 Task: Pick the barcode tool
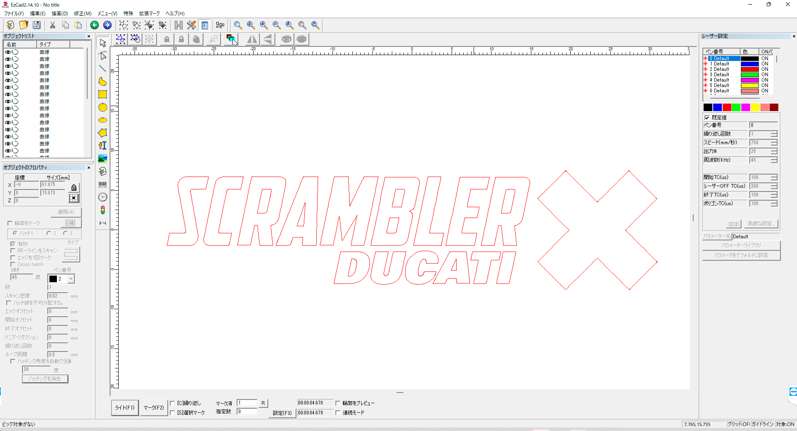point(103,184)
